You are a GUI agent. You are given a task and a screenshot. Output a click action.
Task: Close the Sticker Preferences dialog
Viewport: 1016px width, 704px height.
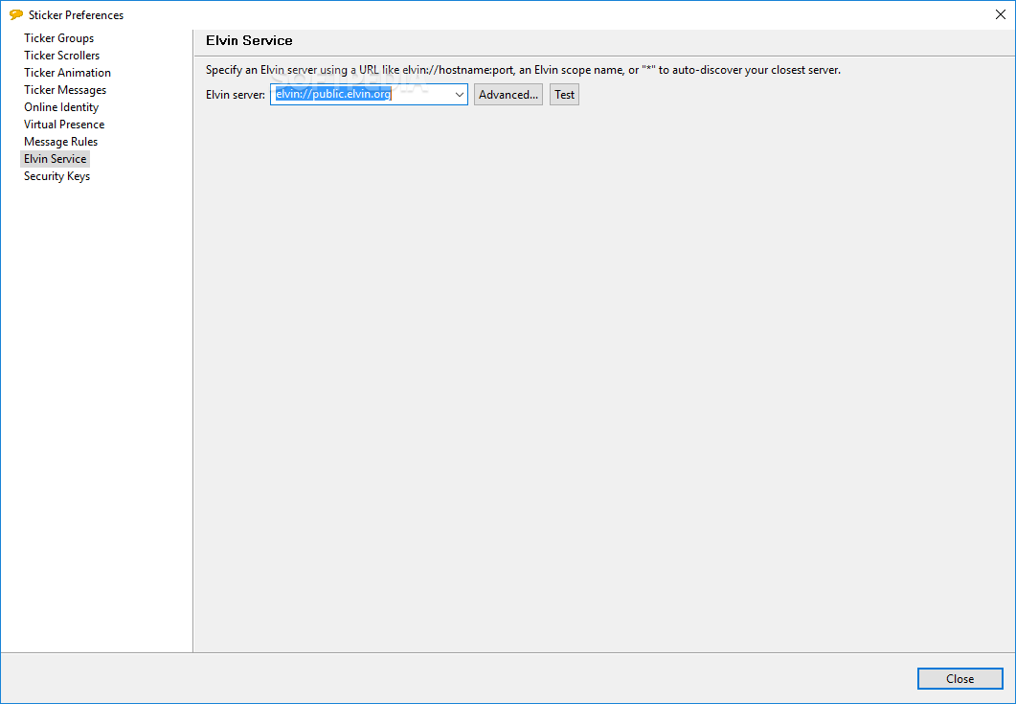(960, 679)
